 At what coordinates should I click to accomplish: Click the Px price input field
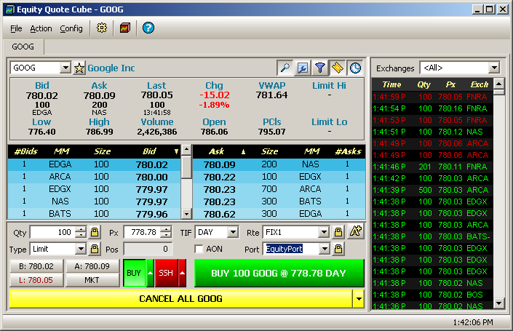(x=143, y=232)
